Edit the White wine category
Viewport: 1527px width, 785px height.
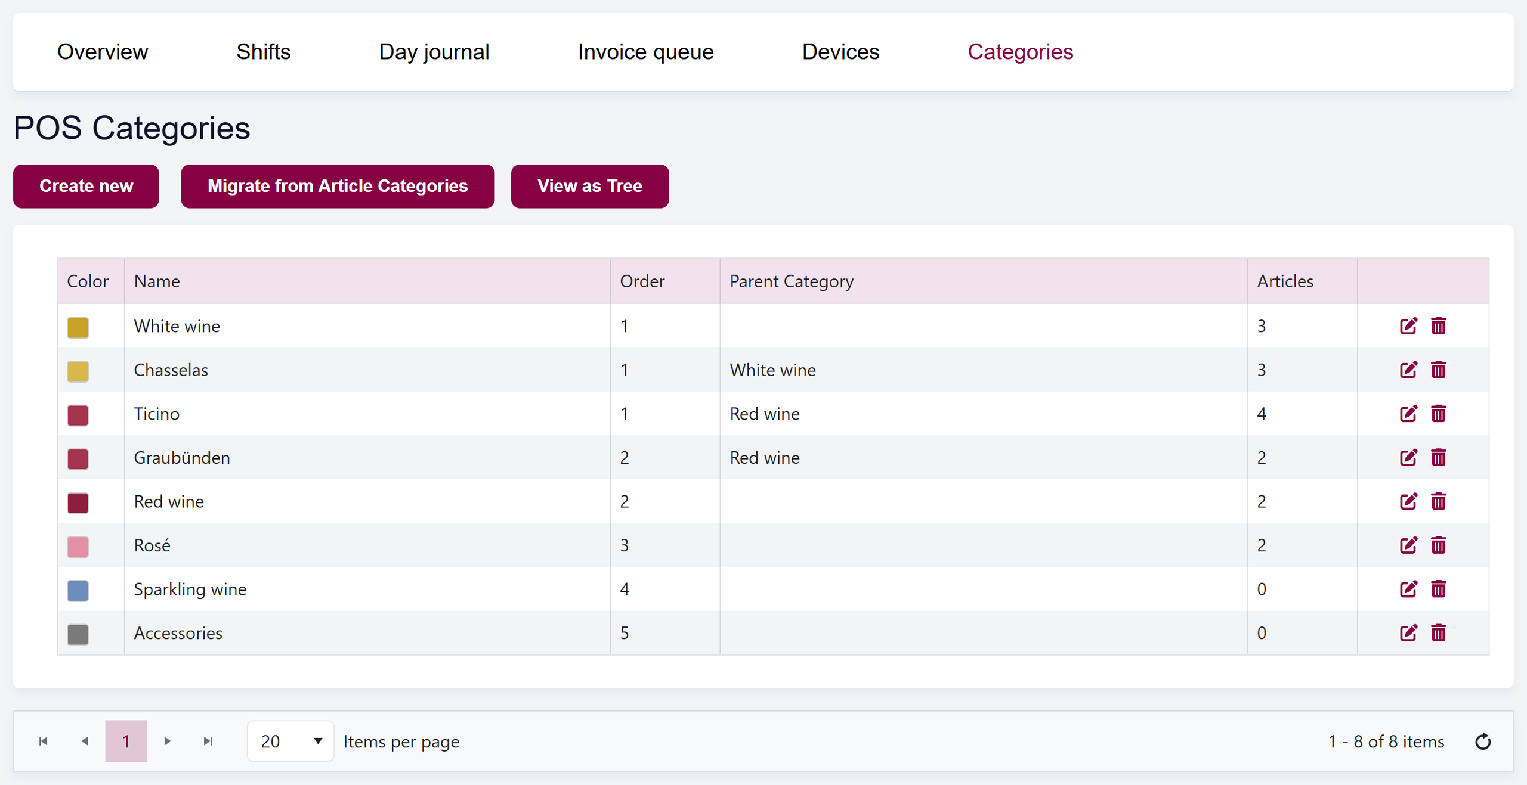click(1408, 326)
